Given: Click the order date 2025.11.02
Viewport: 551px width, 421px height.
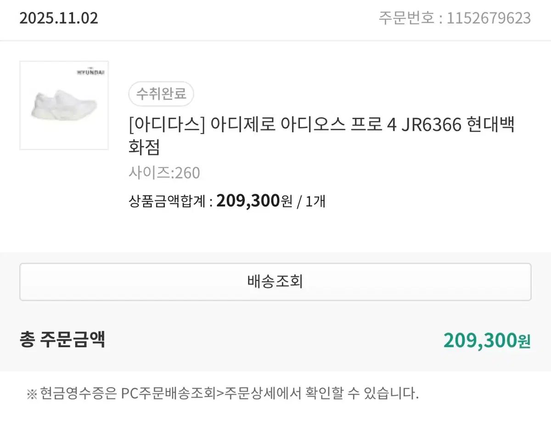Looking at the screenshot, I should pos(59,18).
